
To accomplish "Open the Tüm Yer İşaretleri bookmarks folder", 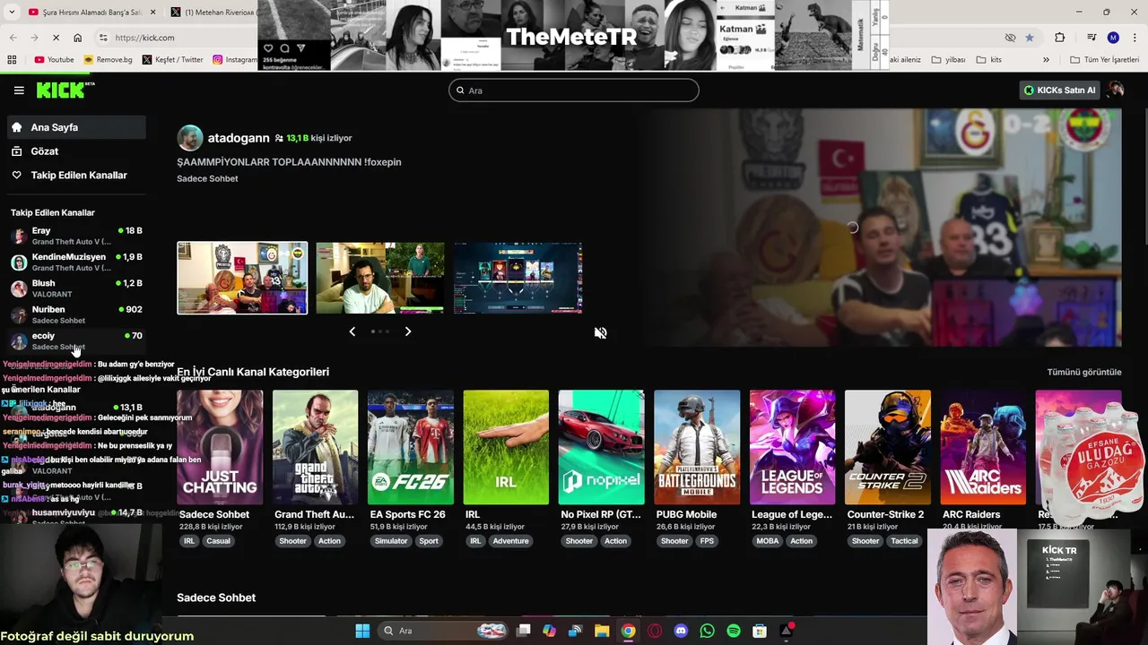I will coord(1105,60).
